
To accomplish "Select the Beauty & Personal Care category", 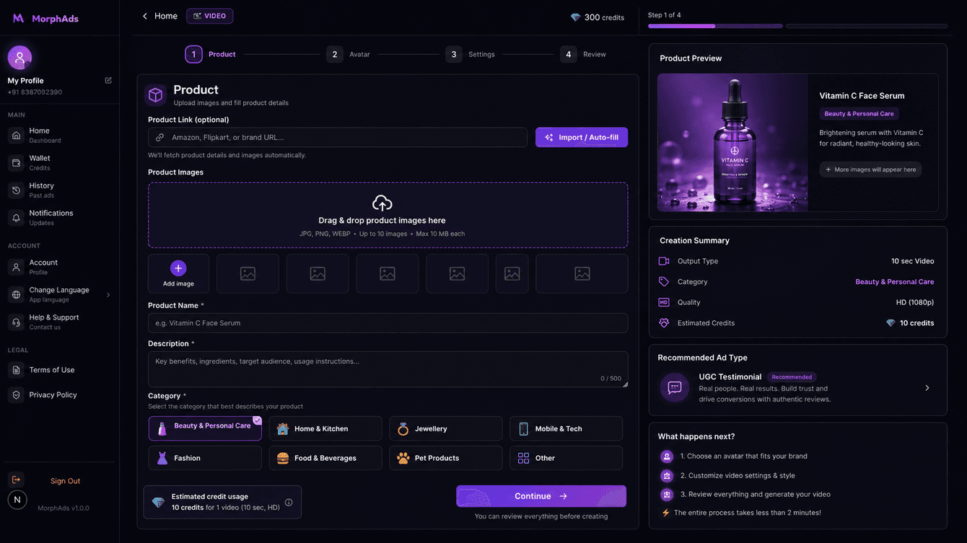I will pyautogui.click(x=205, y=428).
